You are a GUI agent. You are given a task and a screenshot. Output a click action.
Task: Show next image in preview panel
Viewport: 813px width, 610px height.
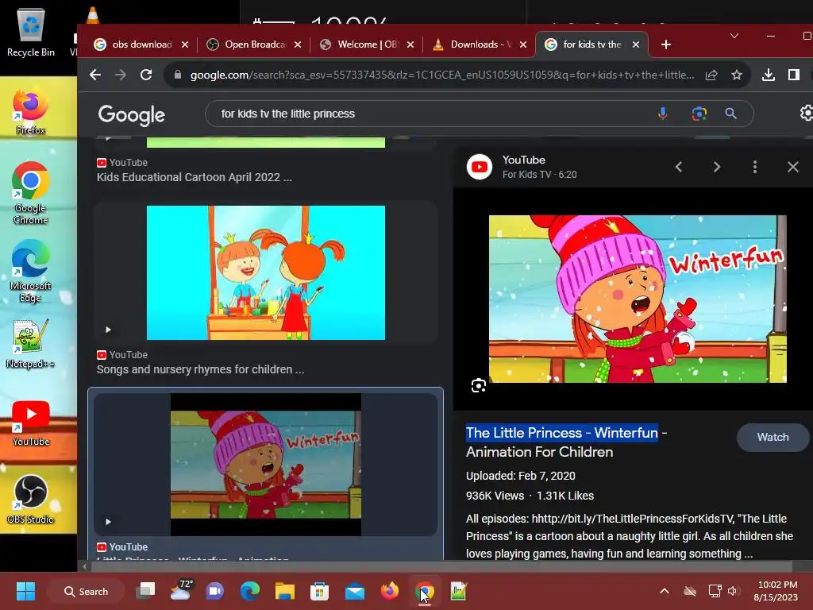(717, 167)
